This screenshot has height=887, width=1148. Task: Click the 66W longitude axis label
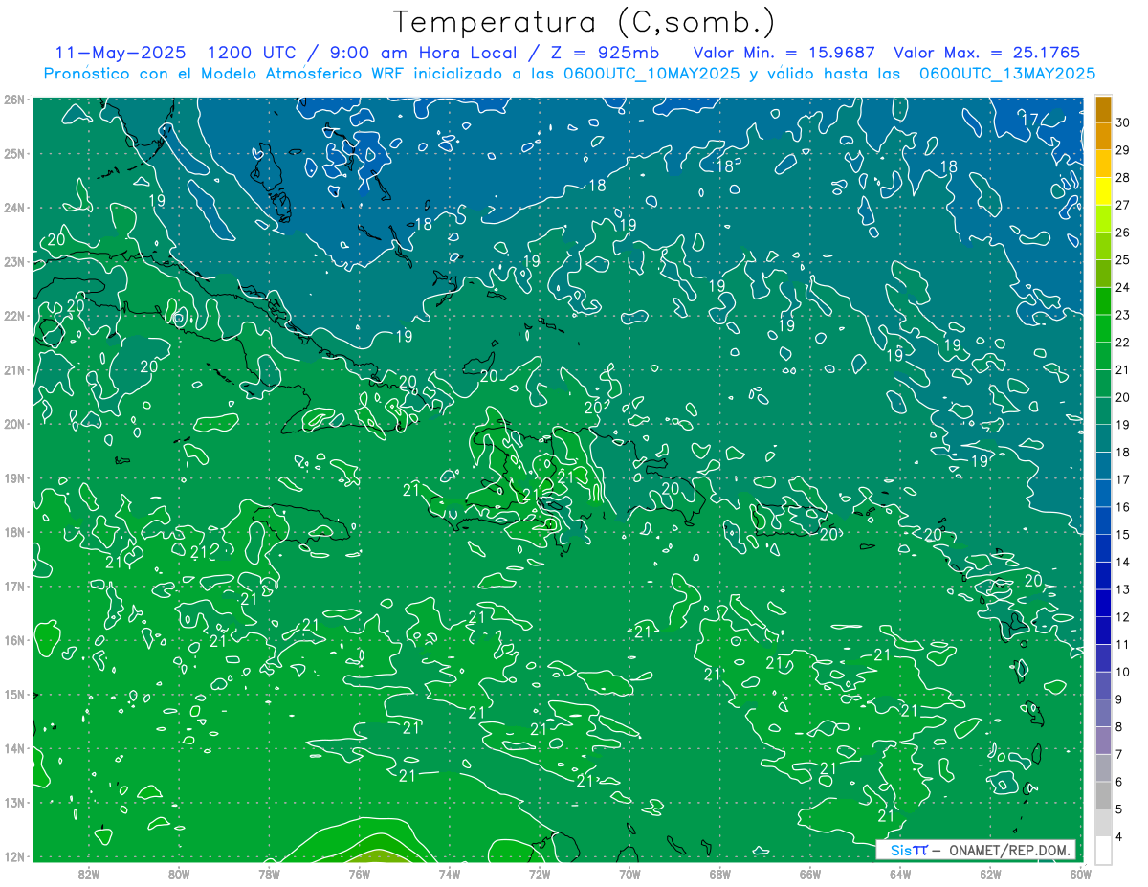[x=810, y=874]
